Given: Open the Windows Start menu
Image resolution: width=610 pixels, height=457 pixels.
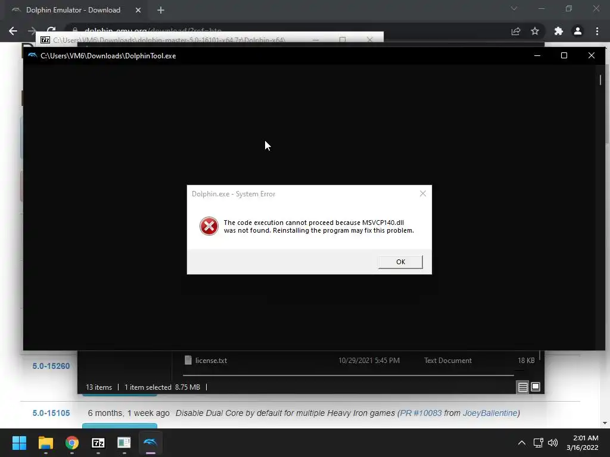Looking at the screenshot, I should (x=19, y=443).
